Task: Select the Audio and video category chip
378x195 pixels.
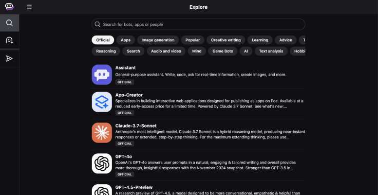Action: pyautogui.click(x=166, y=51)
